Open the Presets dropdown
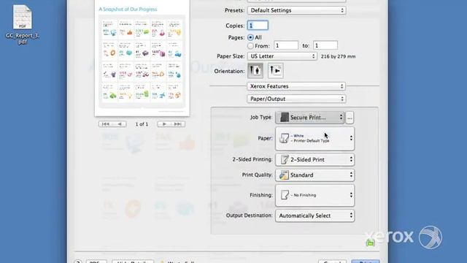 pos(297,10)
